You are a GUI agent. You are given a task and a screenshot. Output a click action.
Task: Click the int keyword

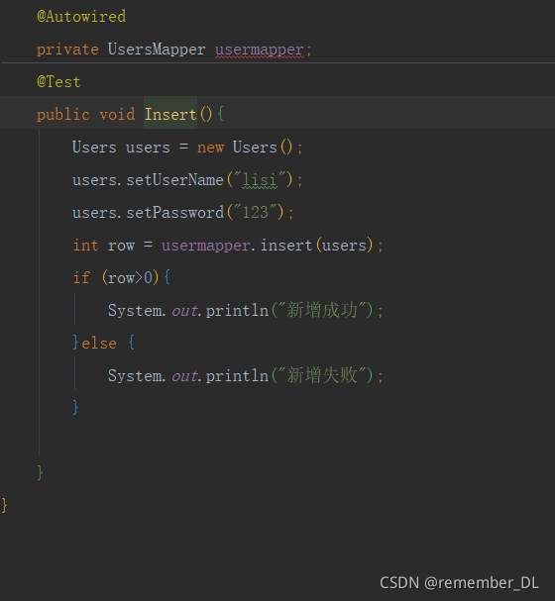point(86,246)
